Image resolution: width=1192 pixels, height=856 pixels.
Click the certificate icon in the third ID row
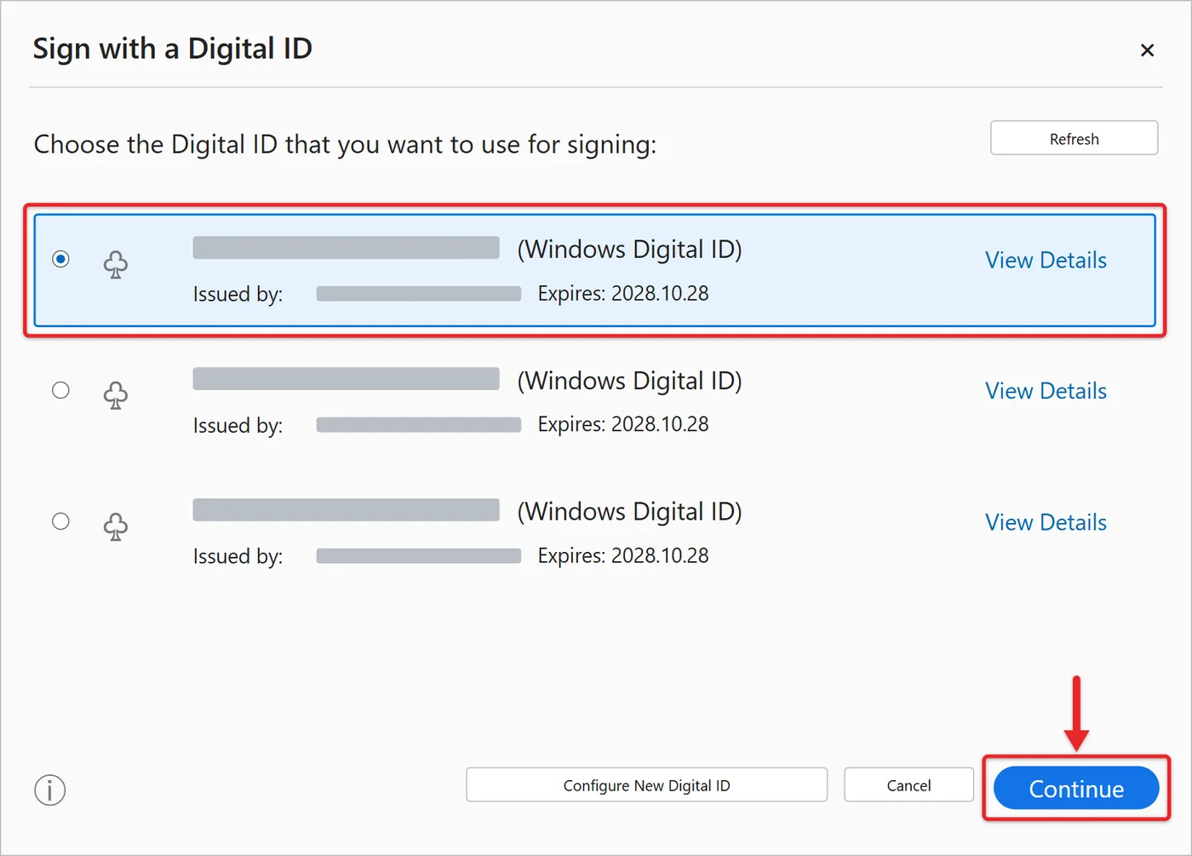point(116,527)
